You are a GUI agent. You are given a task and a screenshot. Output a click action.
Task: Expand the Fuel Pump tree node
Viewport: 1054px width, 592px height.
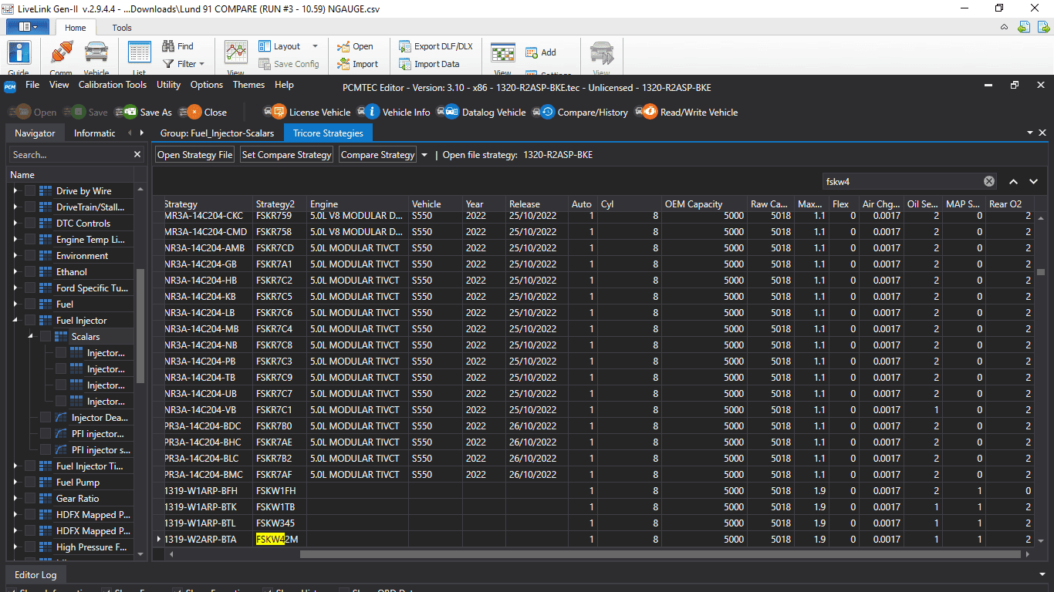[x=15, y=483]
